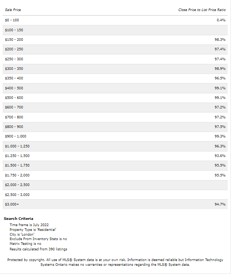Click the 'Time frame is July 2022' text
The image size is (231, 275).
[29, 225]
